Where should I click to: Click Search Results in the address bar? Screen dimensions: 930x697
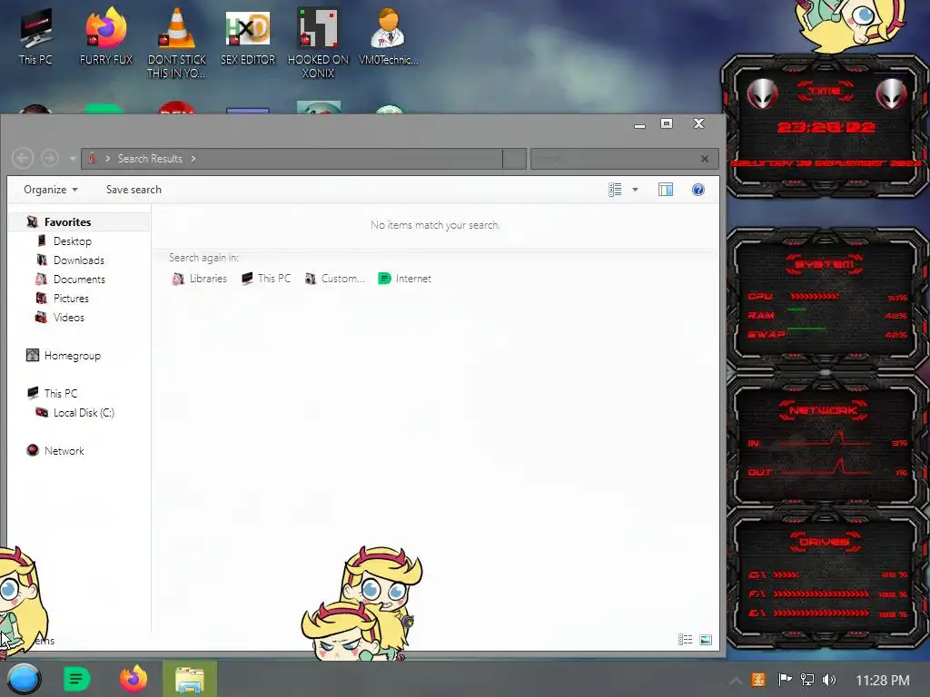pyautogui.click(x=150, y=159)
